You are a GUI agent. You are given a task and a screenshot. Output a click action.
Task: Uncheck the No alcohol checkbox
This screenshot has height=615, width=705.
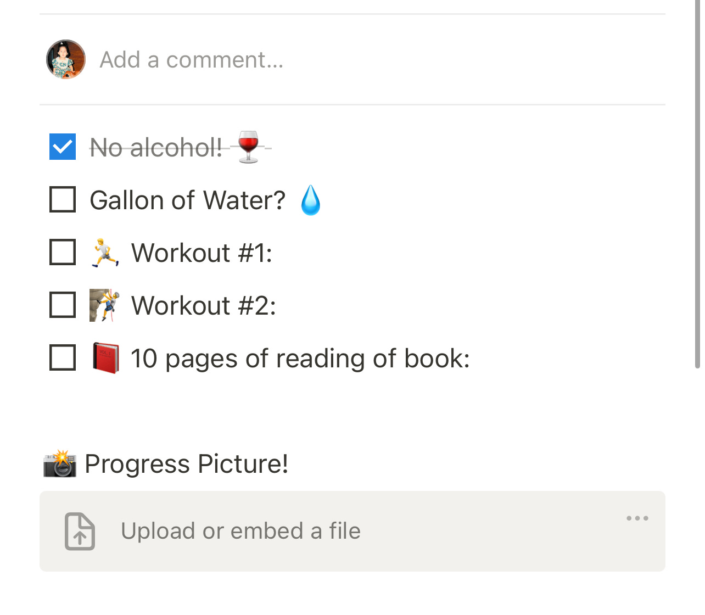[63, 147]
